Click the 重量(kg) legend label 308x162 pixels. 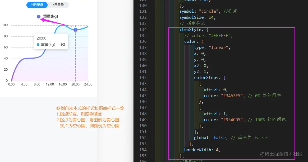coord(50,16)
